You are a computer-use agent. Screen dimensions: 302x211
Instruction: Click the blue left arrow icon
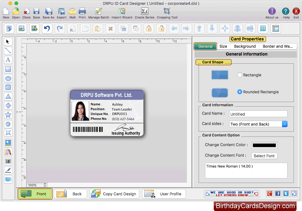pos(174,29)
